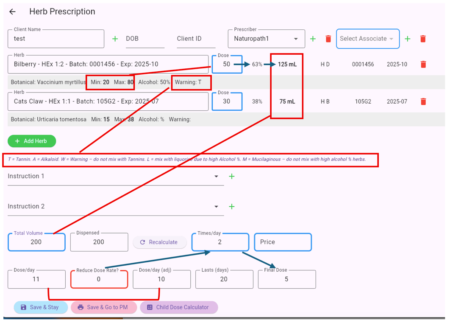
Task: Open the Prescriber dropdown
Action: point(267,39)
